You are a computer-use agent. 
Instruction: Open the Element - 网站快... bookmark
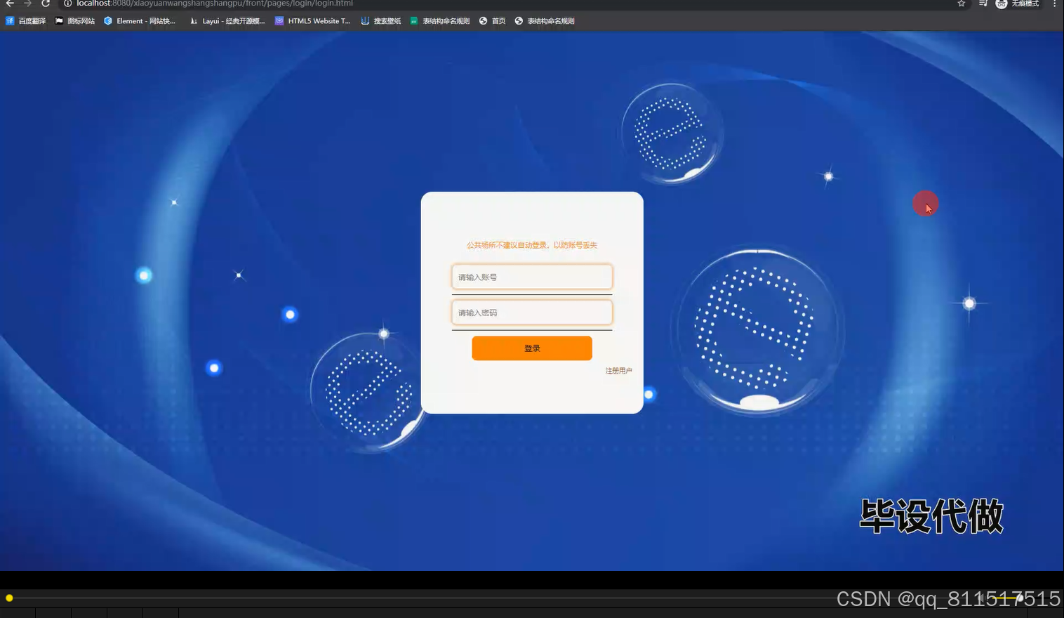point(140,21)
